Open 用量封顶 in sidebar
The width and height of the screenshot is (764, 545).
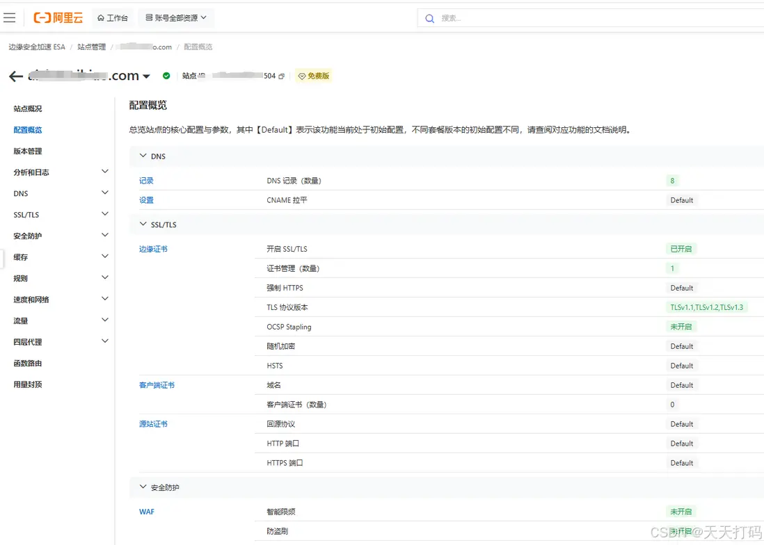(28, 384)
